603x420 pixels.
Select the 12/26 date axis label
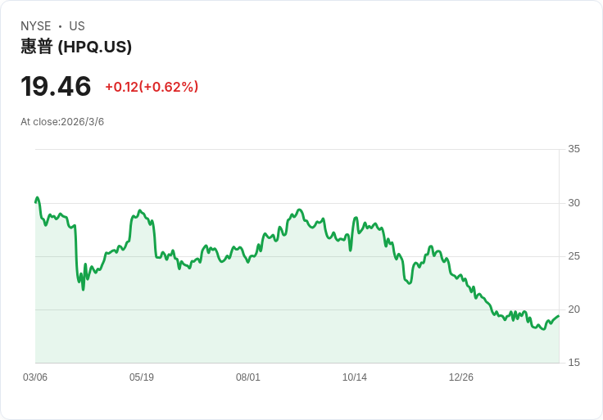coord(461,377)
